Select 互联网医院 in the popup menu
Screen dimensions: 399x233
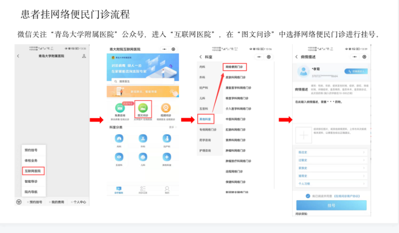click(33, 171)
